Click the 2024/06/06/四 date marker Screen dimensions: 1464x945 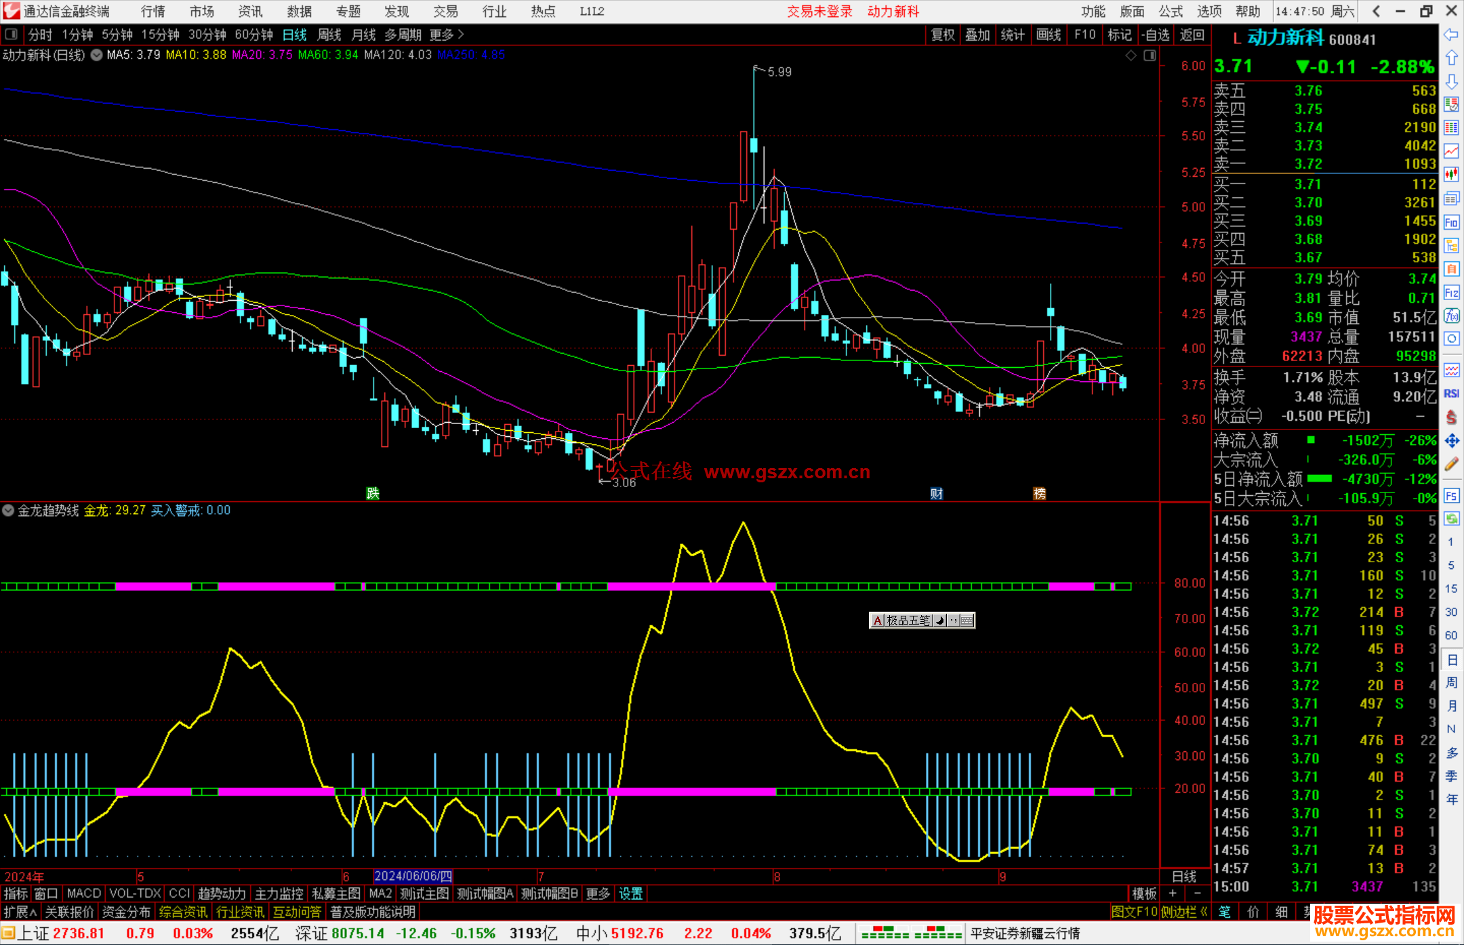click(x=413, y=877)
